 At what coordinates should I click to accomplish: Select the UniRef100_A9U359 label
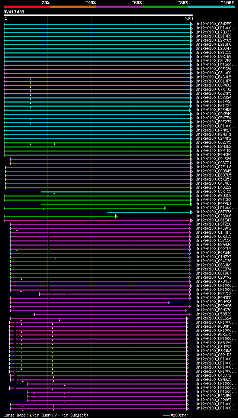tap(213, 196)
